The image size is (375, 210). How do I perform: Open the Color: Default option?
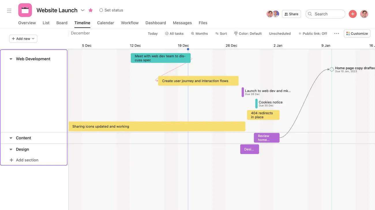coord(248,33)
